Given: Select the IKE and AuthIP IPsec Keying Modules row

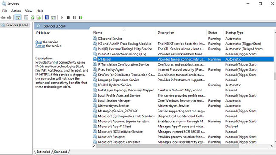Looking at the screenshot, I should 183,44.
